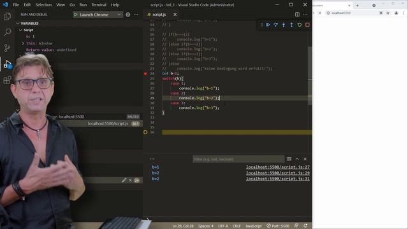The image size is (408, 229).
Task: Toggle breakpoint on line 24
Action: point(145,74)
